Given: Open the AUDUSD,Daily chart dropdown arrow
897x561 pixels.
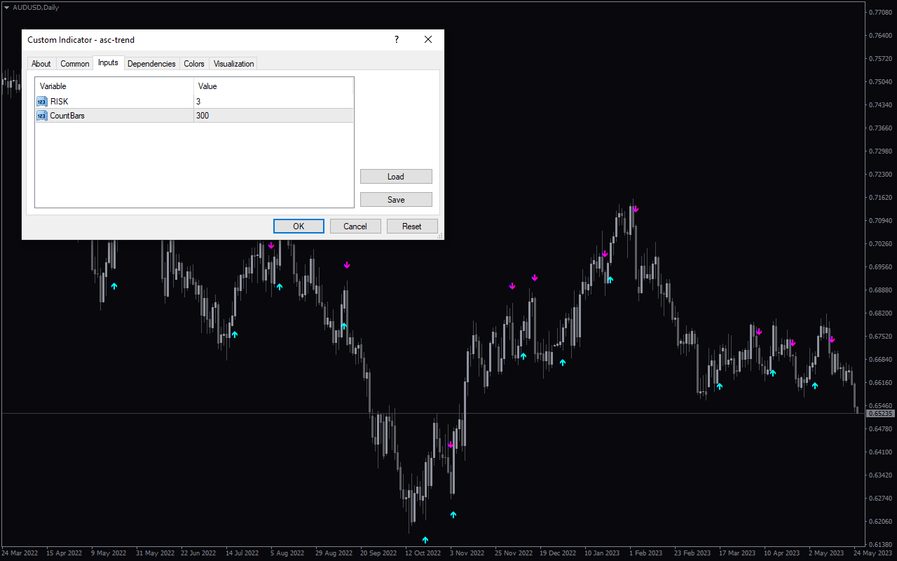Looking at the screenshot, I should tap(6, 7).
